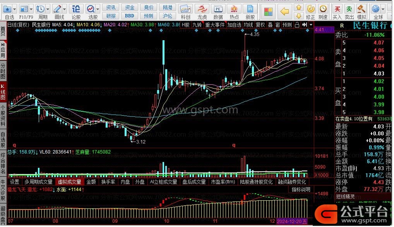This screenshot has height=227, width=394.
Task: Click the 修正 correction icon
Action: (x=311, y=9)
